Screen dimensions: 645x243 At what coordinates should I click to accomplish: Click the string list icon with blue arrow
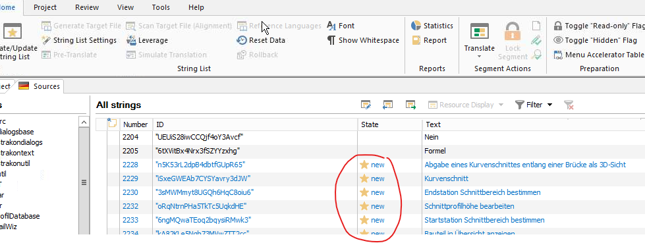pyautogui.click(x=388, y=105)
